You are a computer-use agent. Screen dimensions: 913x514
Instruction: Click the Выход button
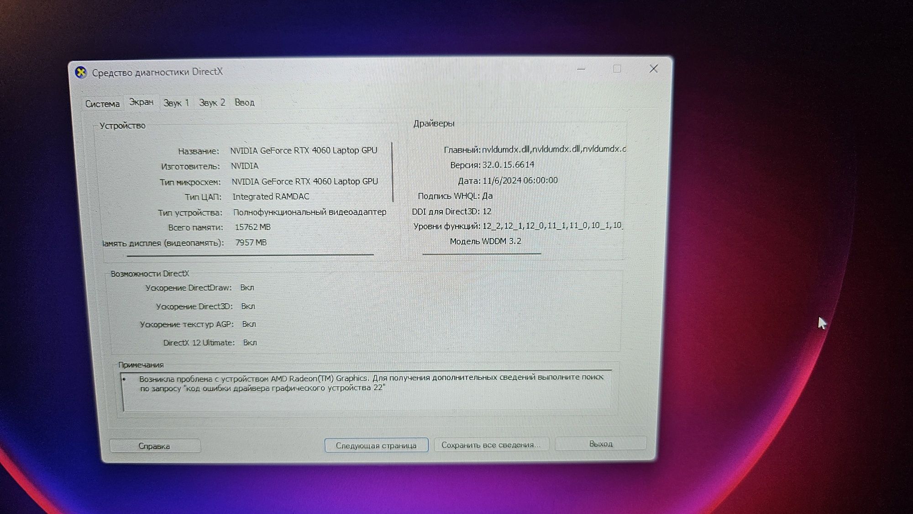click(x=601, y=444)
